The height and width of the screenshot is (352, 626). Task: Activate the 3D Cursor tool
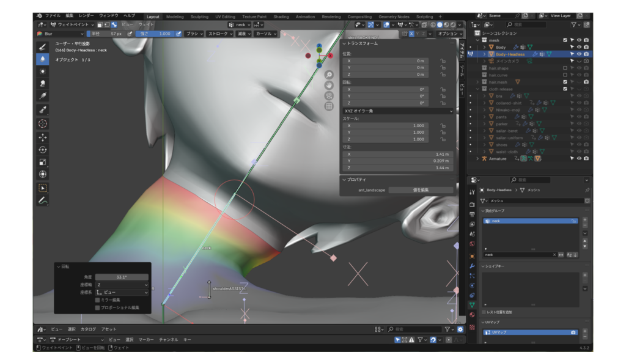pyautogui.click(x=43, y=123)
